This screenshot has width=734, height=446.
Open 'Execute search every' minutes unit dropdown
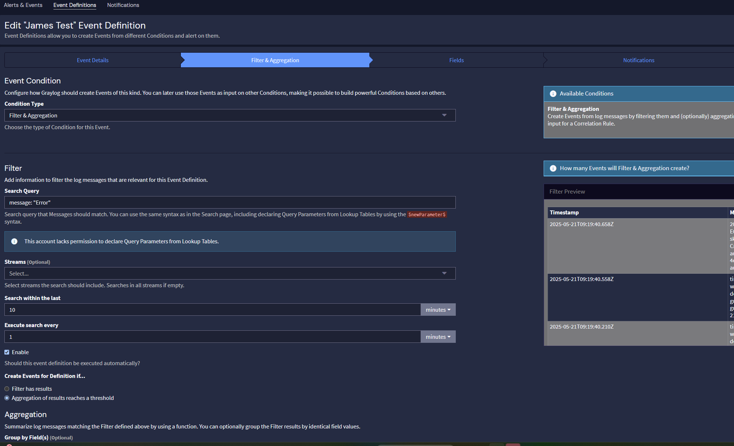[x=438, y=337]
